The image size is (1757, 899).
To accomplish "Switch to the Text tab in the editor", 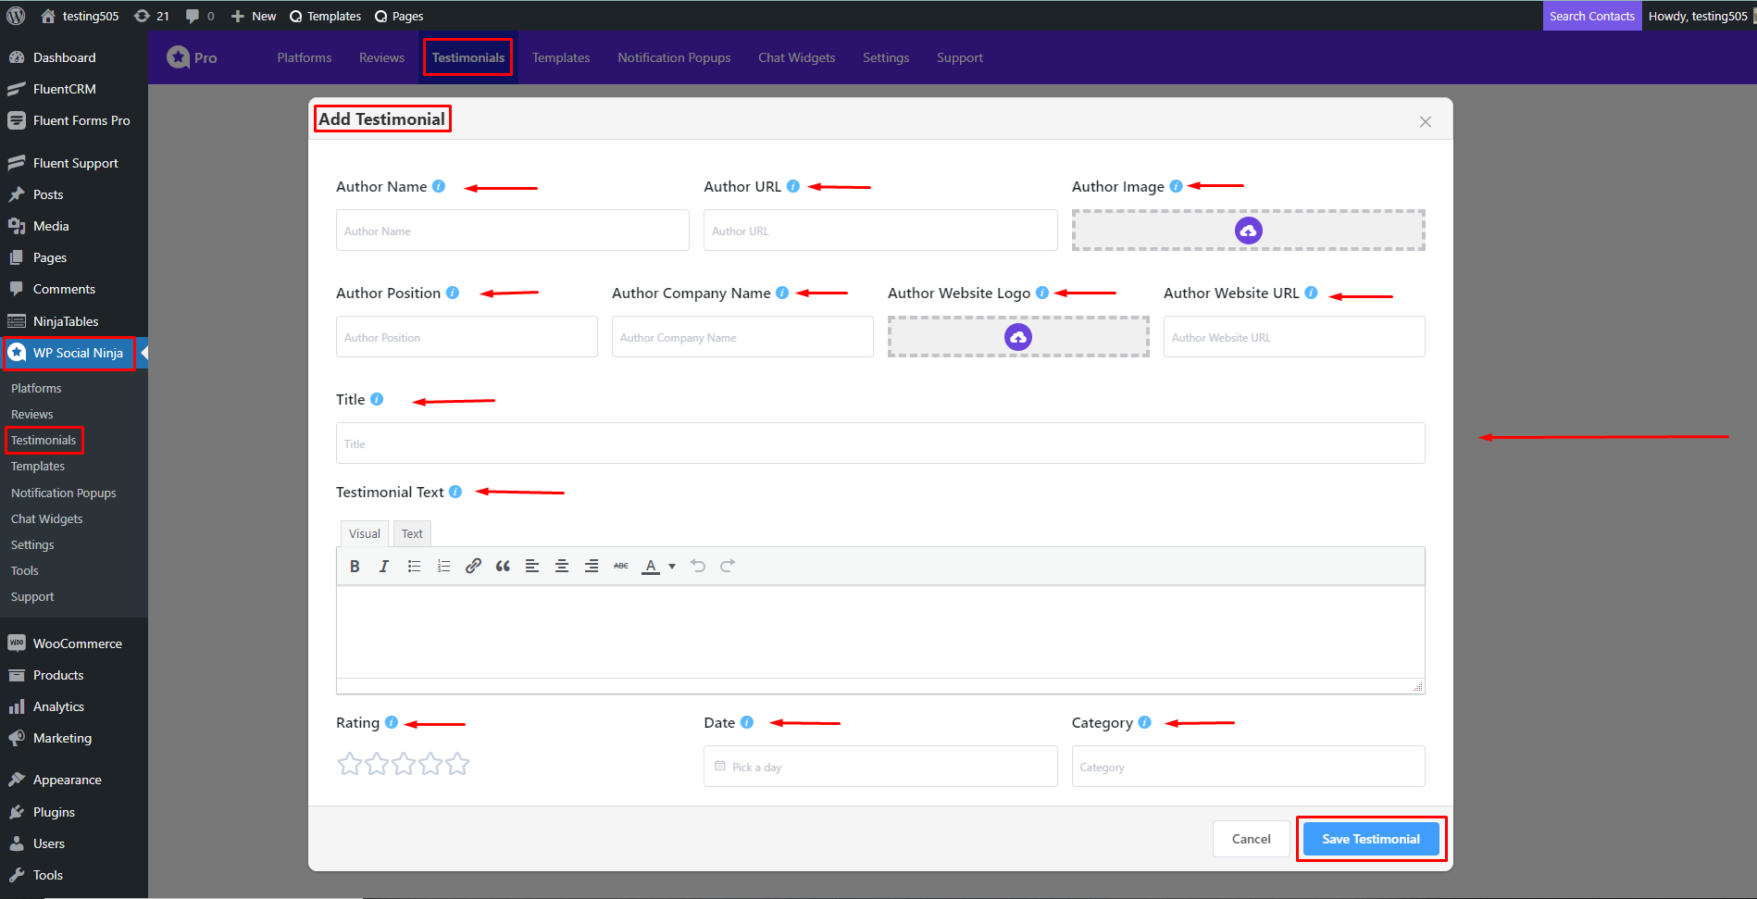I will pyautogui.click(x=411, y=533).
